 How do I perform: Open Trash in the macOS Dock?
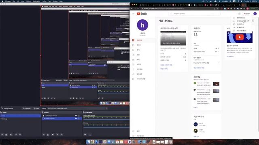click(x=171, y=142)
